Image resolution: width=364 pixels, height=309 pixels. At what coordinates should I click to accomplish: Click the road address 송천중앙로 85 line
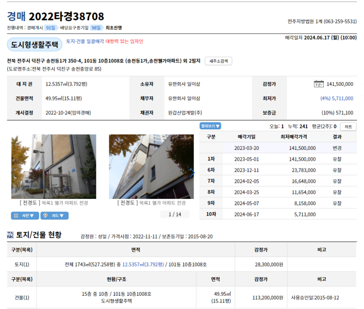54,69
